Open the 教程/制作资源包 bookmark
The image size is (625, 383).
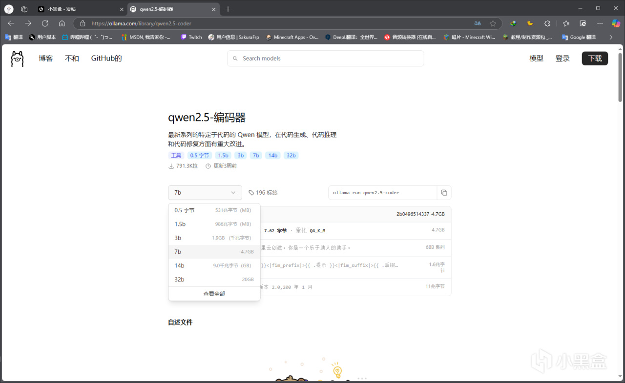(528, 37)
